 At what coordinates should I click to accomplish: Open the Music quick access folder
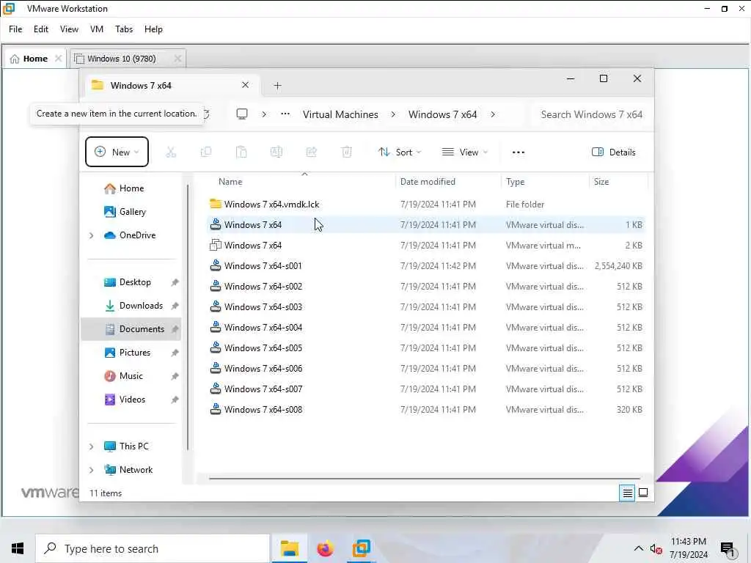click(123, 376)
